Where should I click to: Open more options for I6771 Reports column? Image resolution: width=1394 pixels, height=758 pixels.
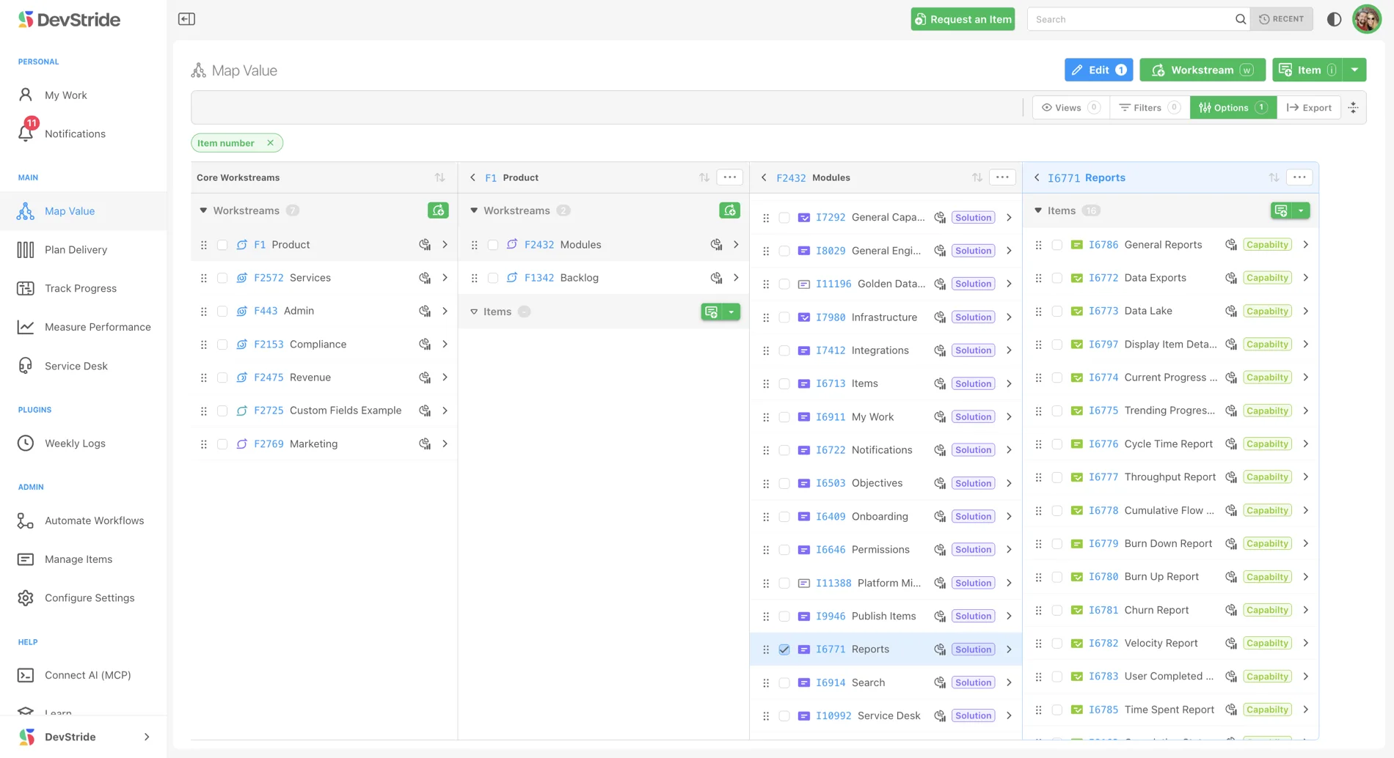point(1299,177)
